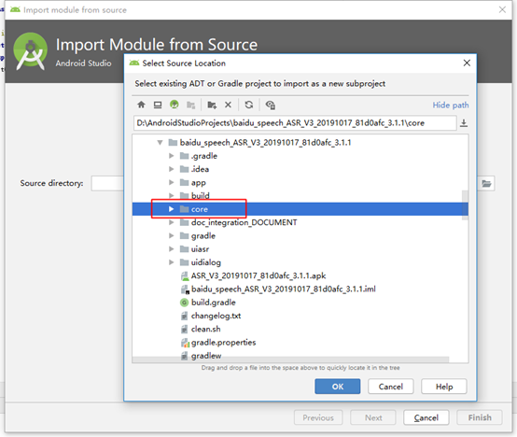Browse Source directory folder icon

[x=486, y=183]
